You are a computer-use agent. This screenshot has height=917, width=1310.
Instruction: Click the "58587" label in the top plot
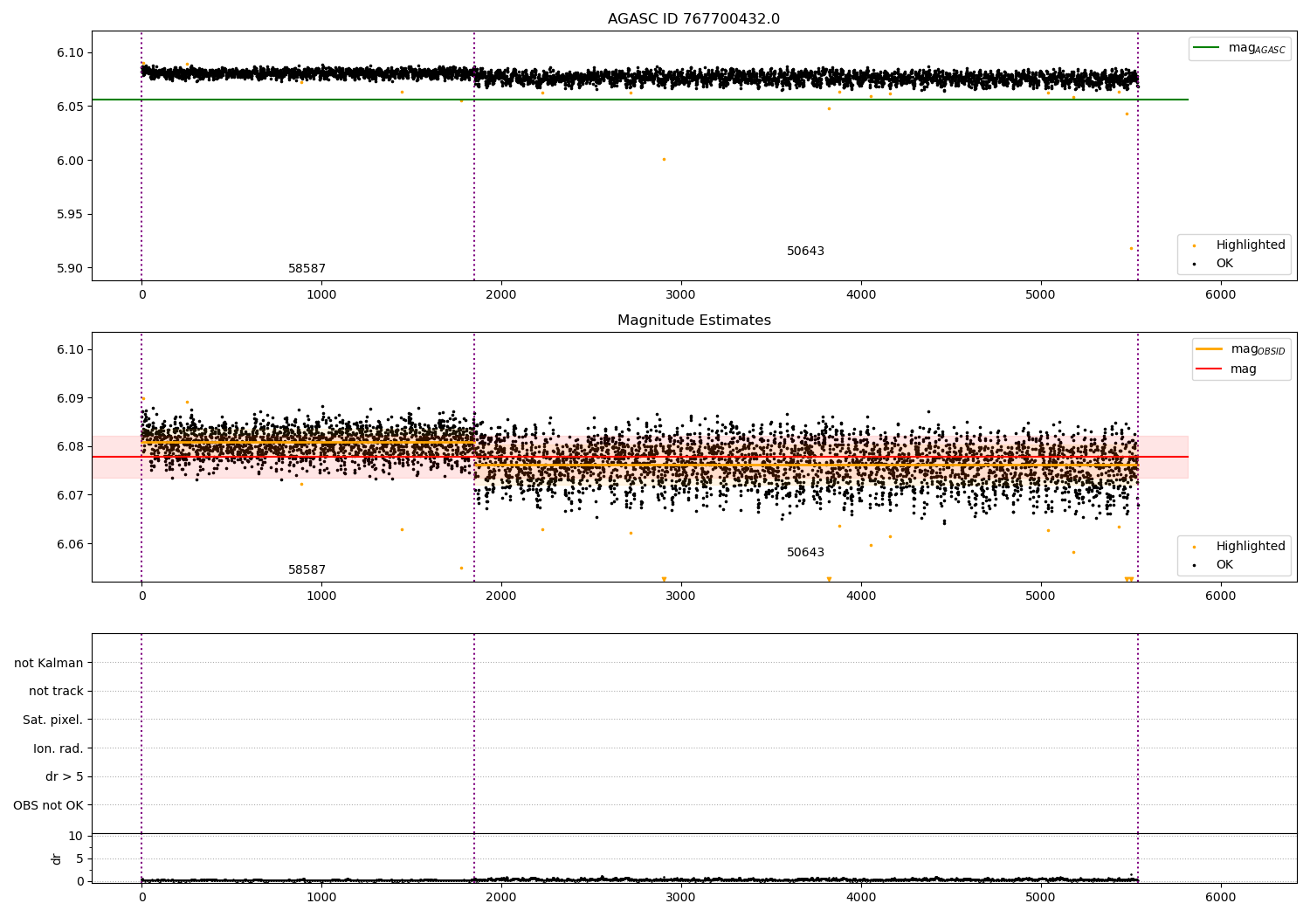[x=307, y=269]
